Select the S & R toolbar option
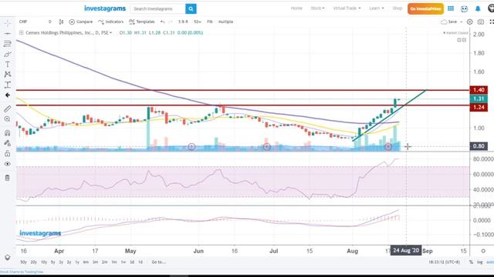494x277 pixels. (x=183, y=22)
